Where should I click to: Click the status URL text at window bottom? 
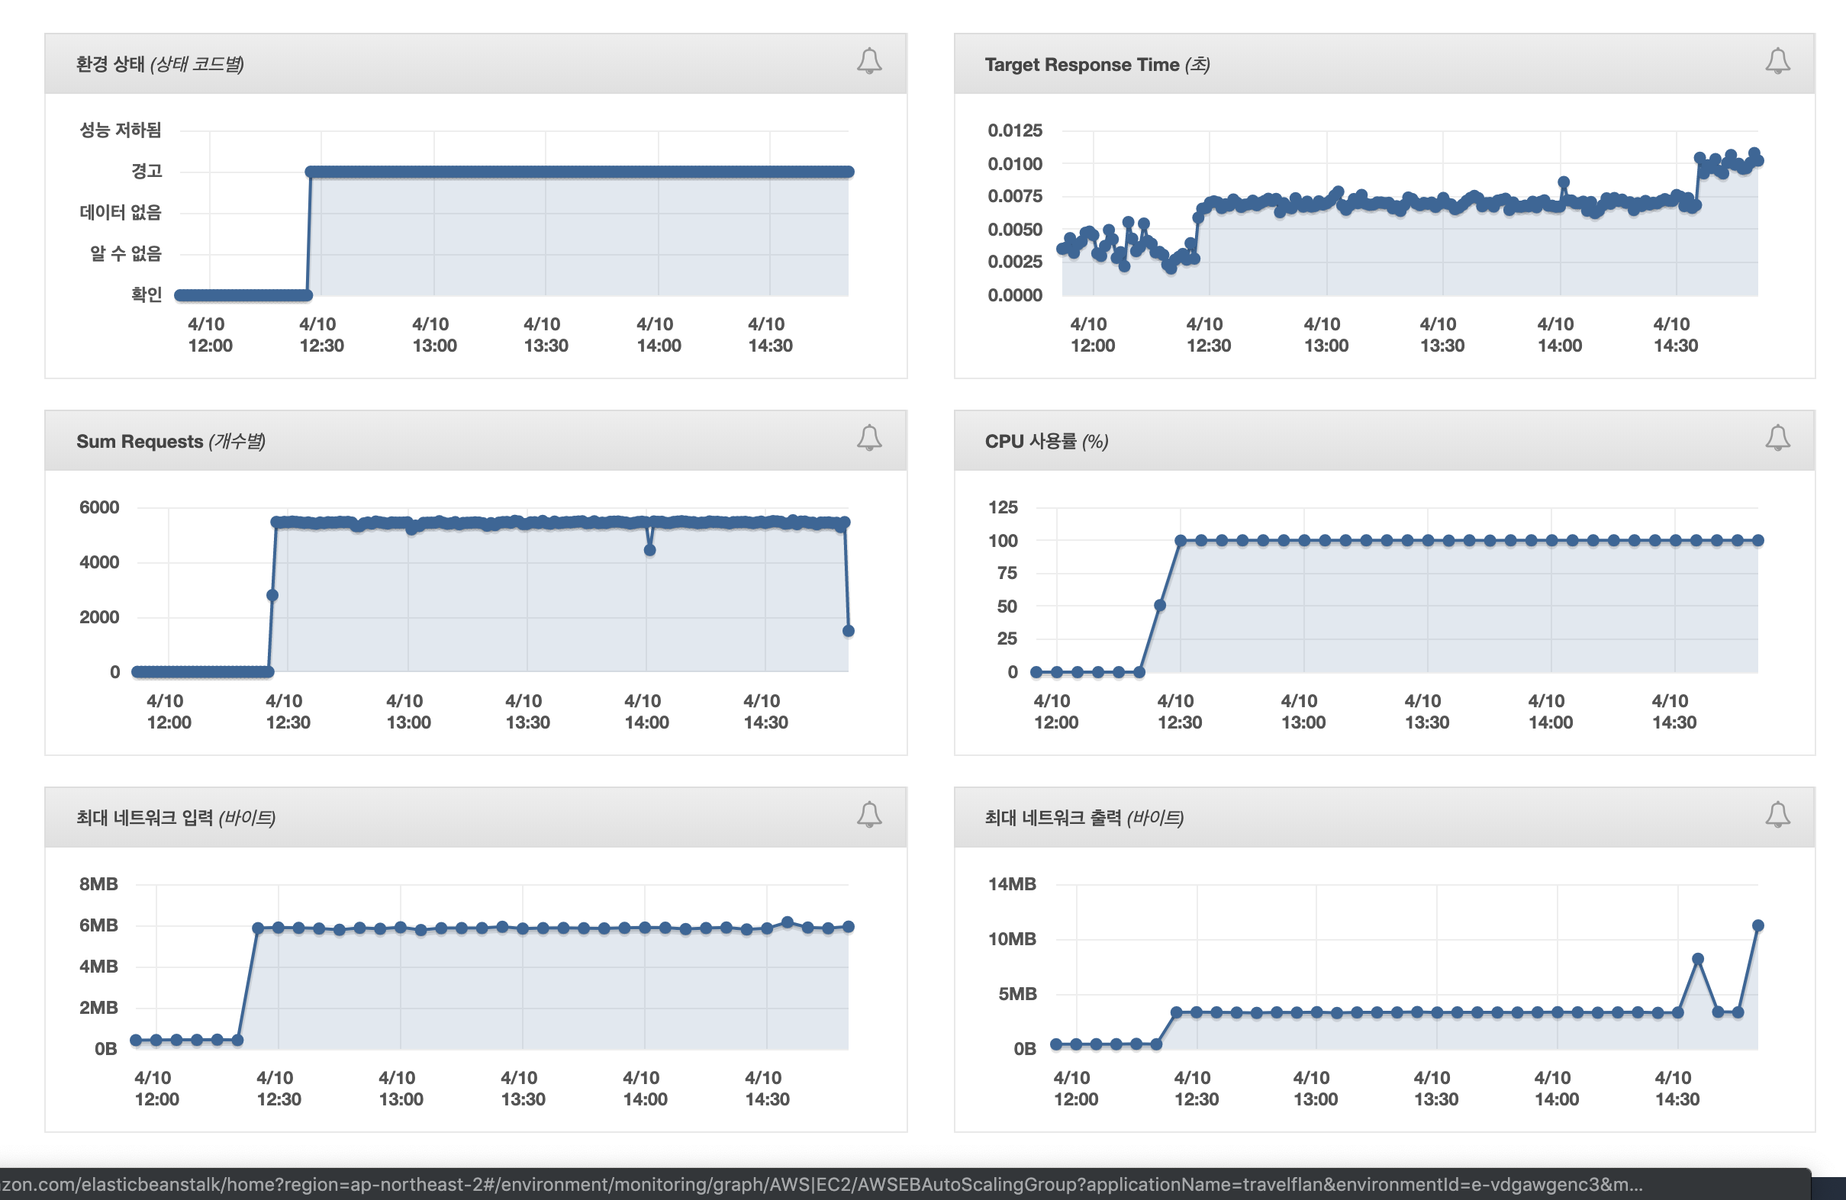(821, 1185)
